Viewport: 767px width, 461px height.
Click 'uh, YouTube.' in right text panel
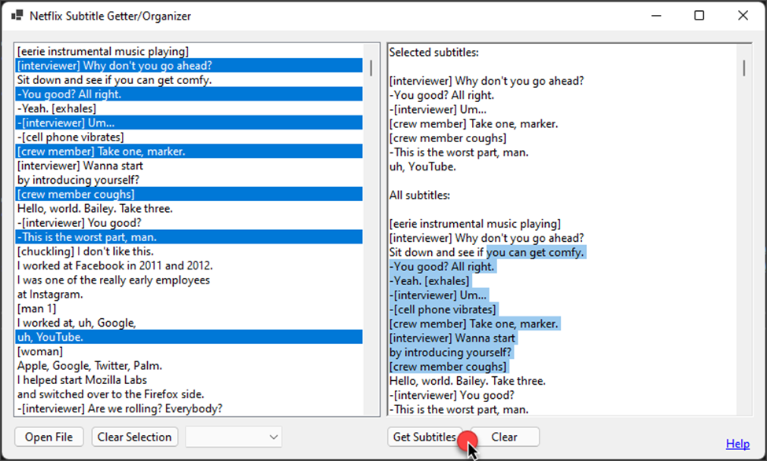(422, 166)
